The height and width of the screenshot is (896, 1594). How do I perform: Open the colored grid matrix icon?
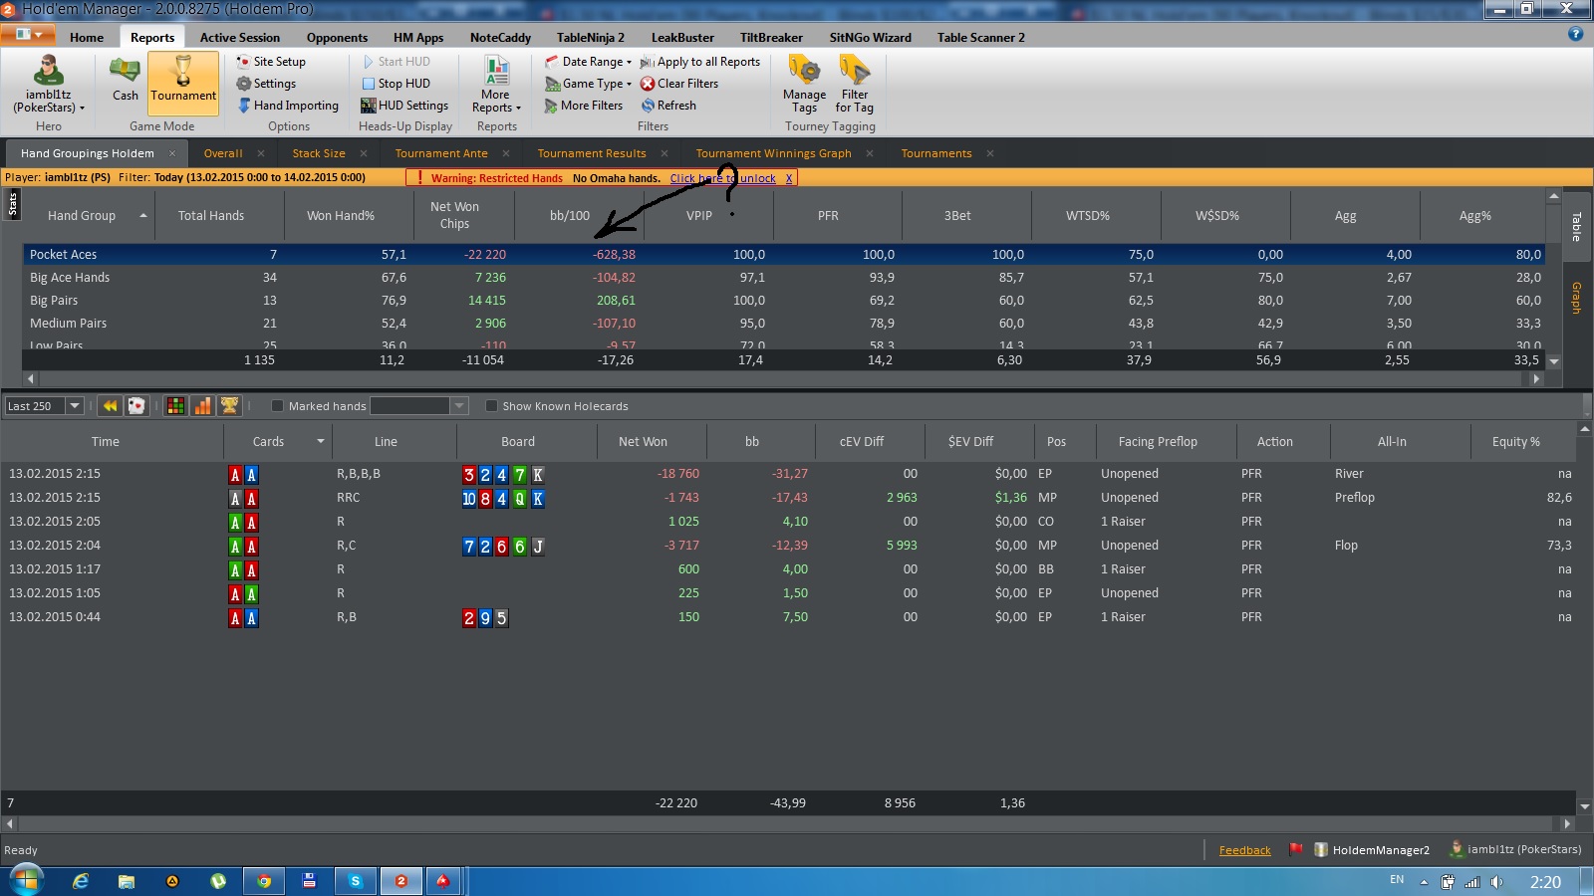(175, 406)
